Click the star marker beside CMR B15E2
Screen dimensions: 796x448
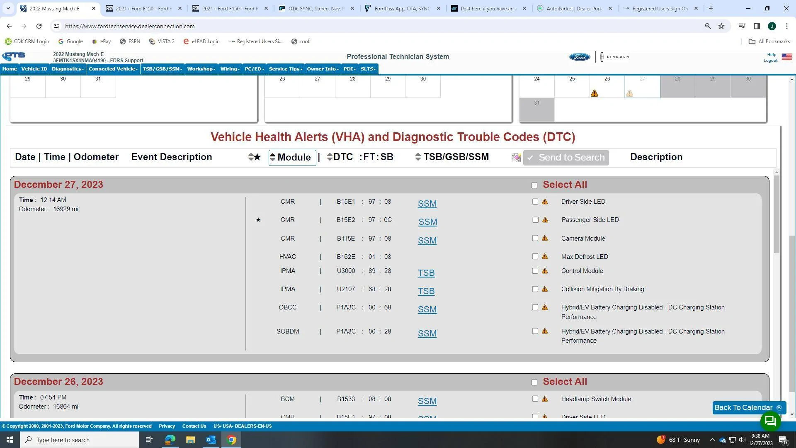point(258,220)
